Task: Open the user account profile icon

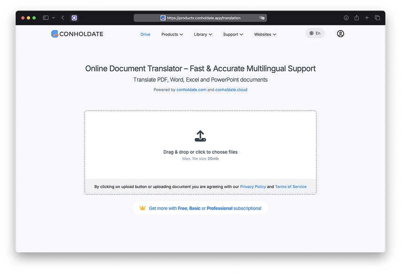Action: [x=340, y=34]
